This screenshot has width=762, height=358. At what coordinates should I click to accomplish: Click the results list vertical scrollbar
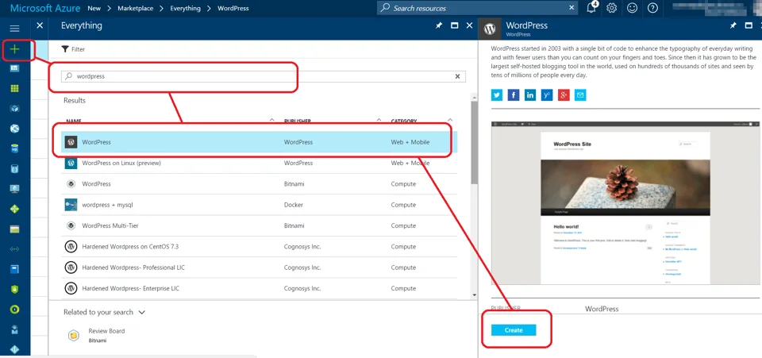tap(475, 144)
